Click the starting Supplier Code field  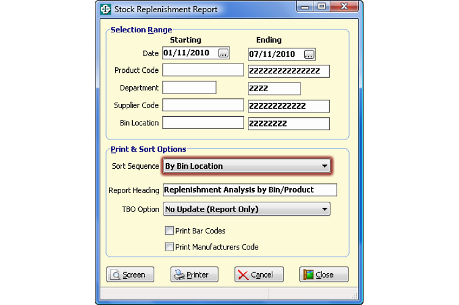point(203,105)
